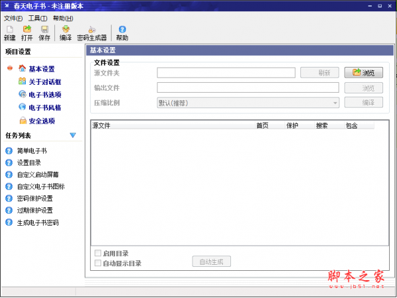Open the 电子书风格 settings page
This screenshot has width=397, height=298.
(x=45, y=108)
